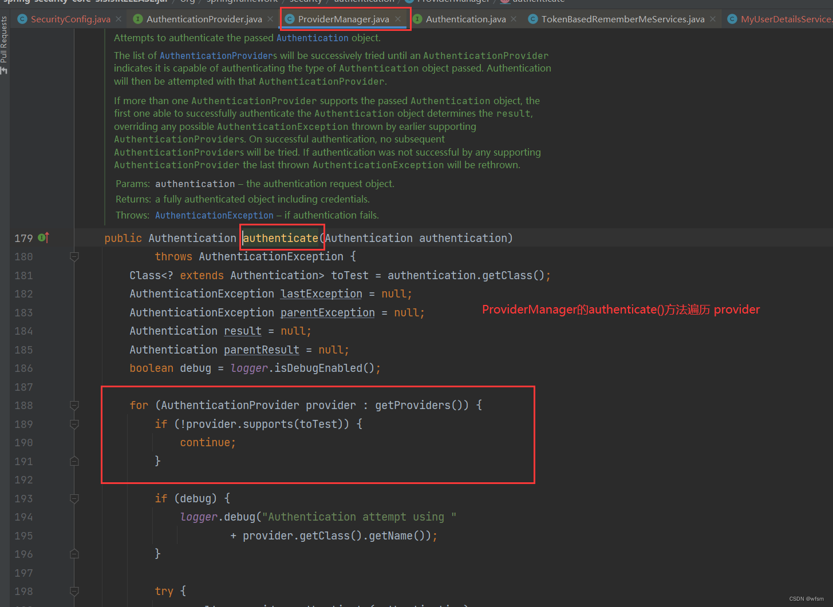The width and height of the screenshot is (833, 607).
Task: Collapse the fold marker at line 180
Action: click(74, 257)
